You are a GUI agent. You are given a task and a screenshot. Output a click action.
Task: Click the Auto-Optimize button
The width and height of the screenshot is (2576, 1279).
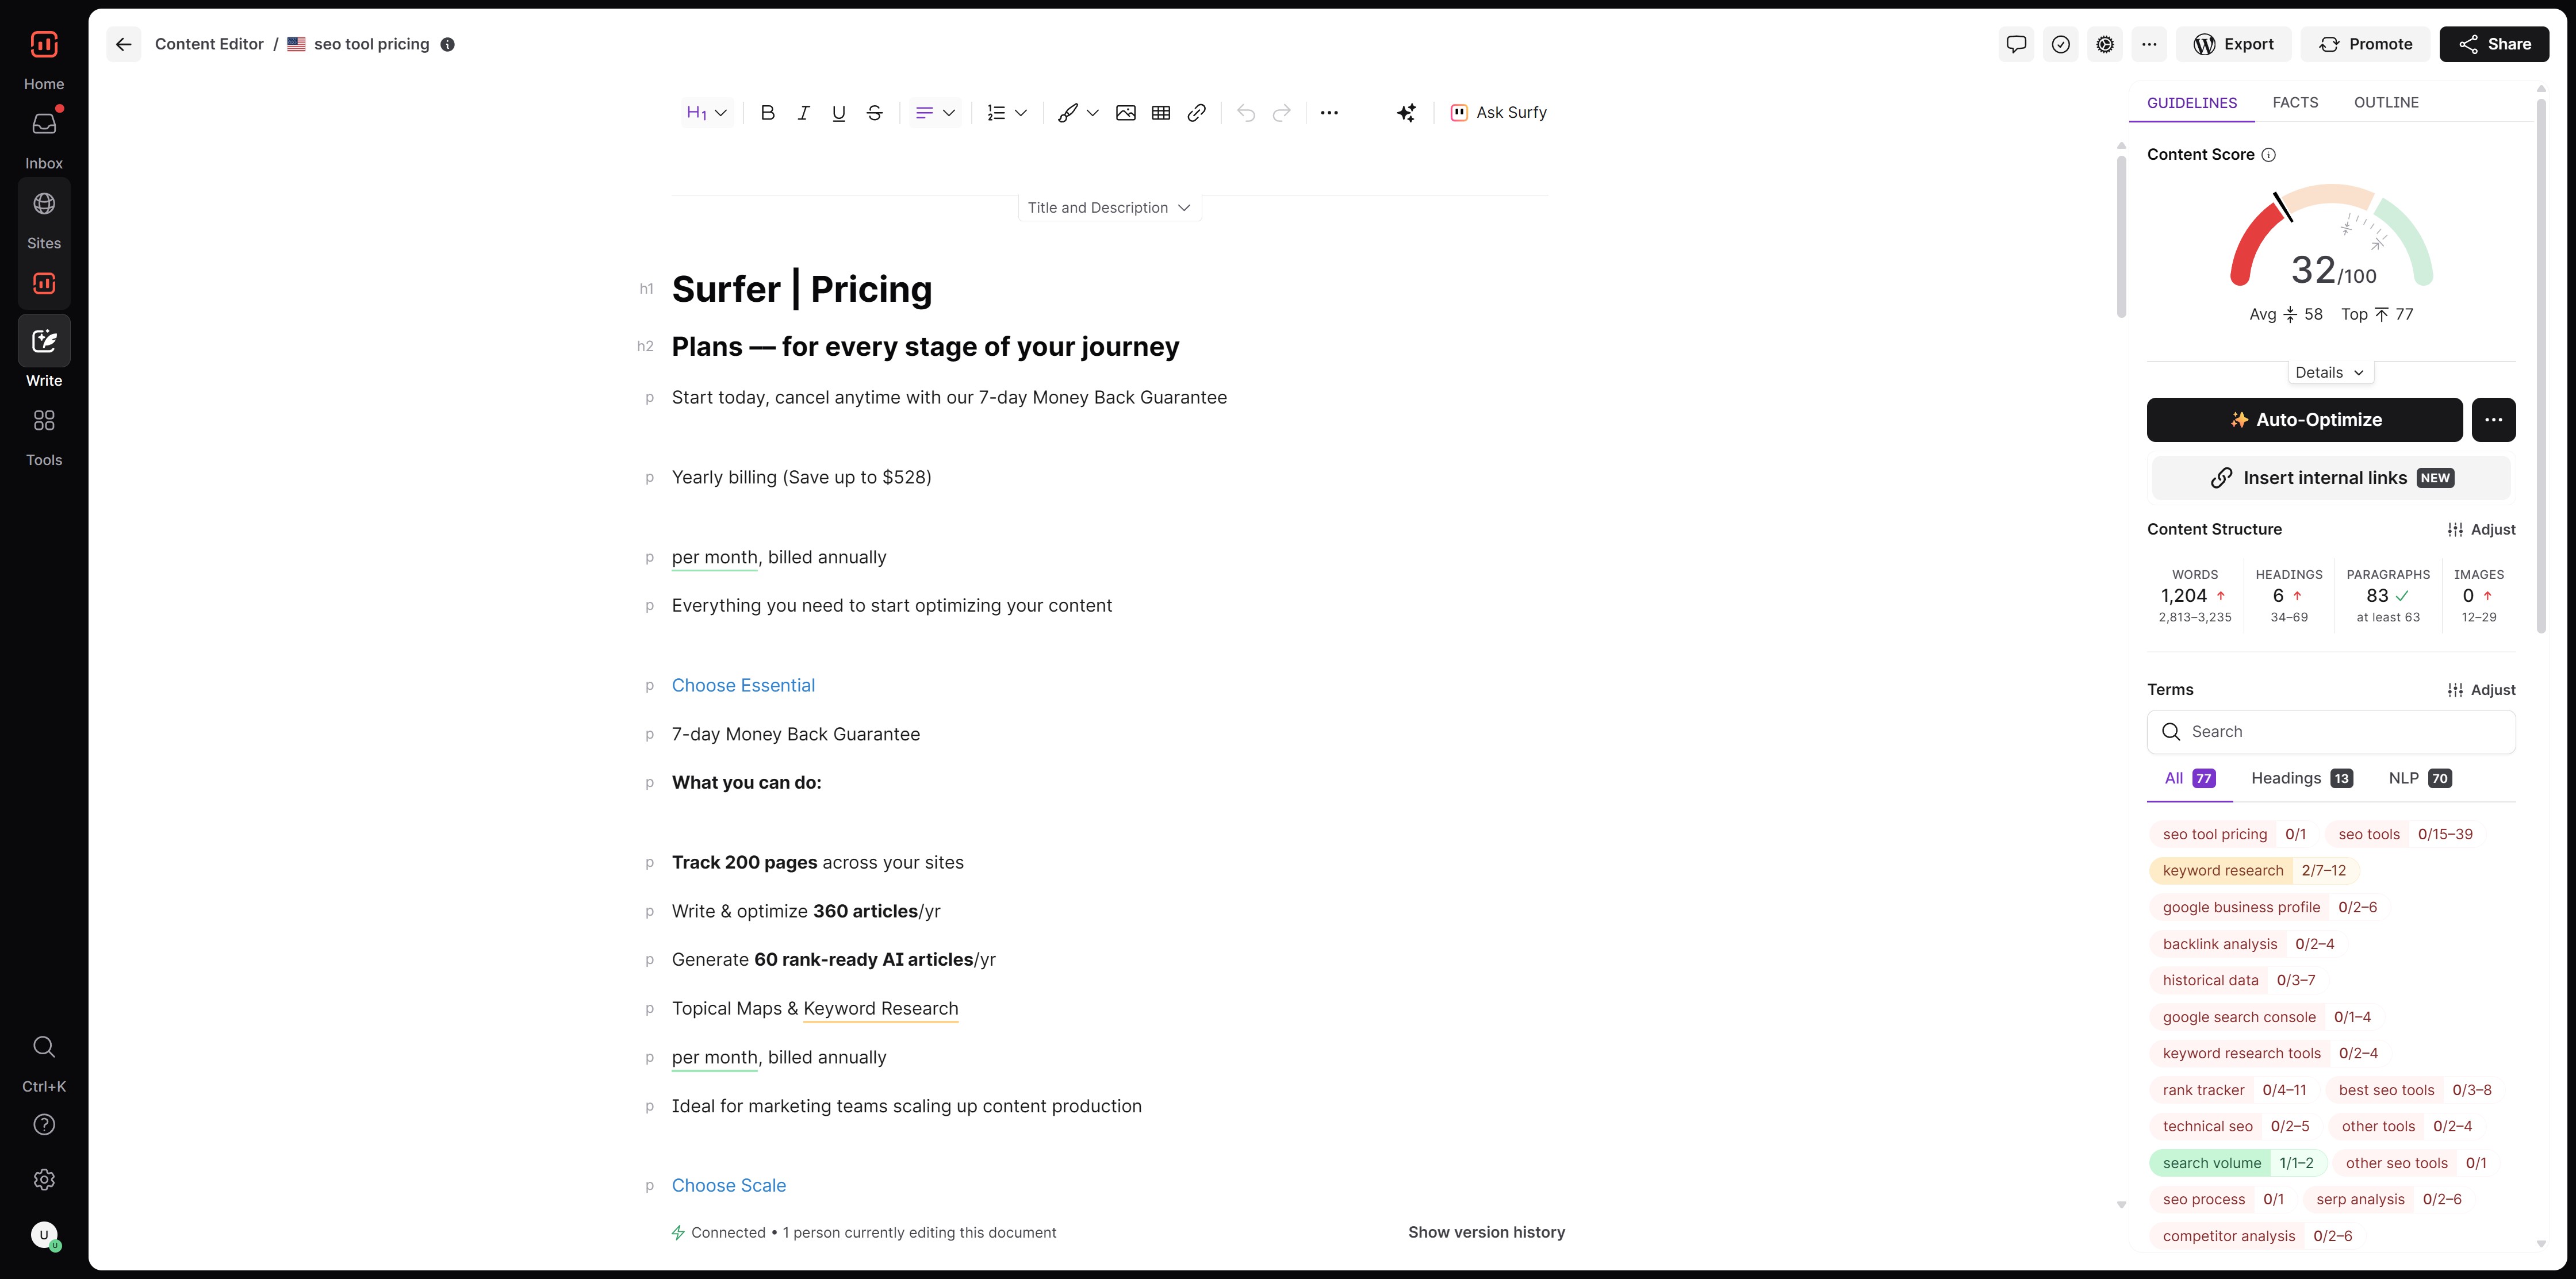2304,420
